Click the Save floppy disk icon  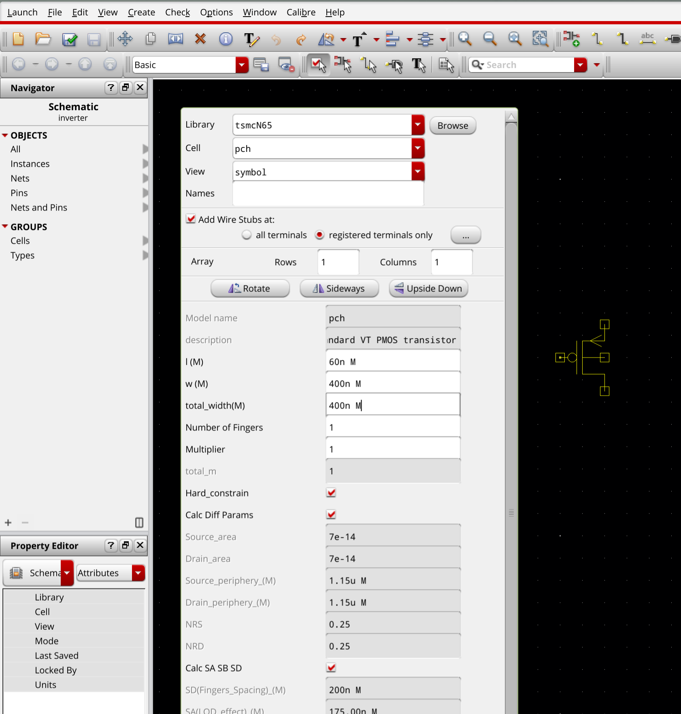point(94,39)
